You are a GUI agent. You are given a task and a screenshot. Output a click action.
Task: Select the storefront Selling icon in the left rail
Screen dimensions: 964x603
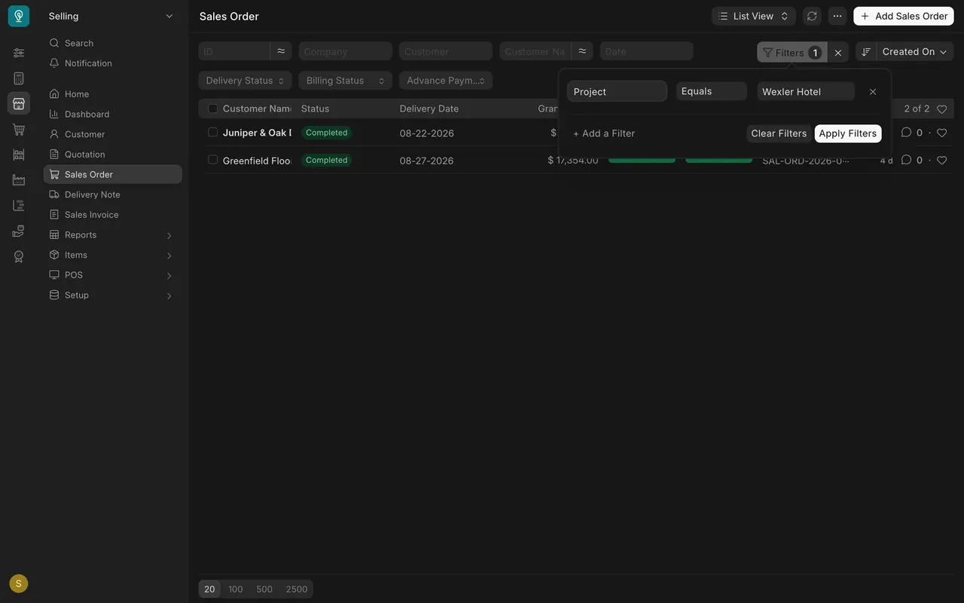[x=19, y=103]
